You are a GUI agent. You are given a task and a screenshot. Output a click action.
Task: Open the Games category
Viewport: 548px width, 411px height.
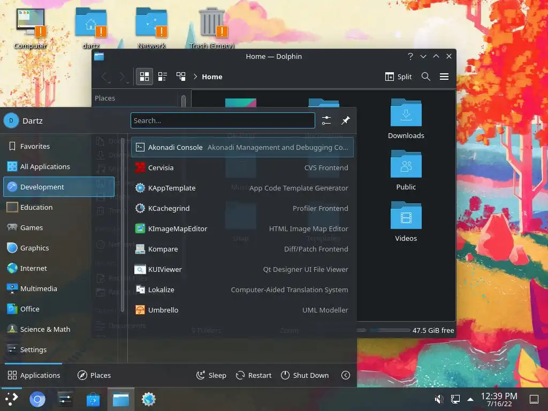[x=59, y=227]
